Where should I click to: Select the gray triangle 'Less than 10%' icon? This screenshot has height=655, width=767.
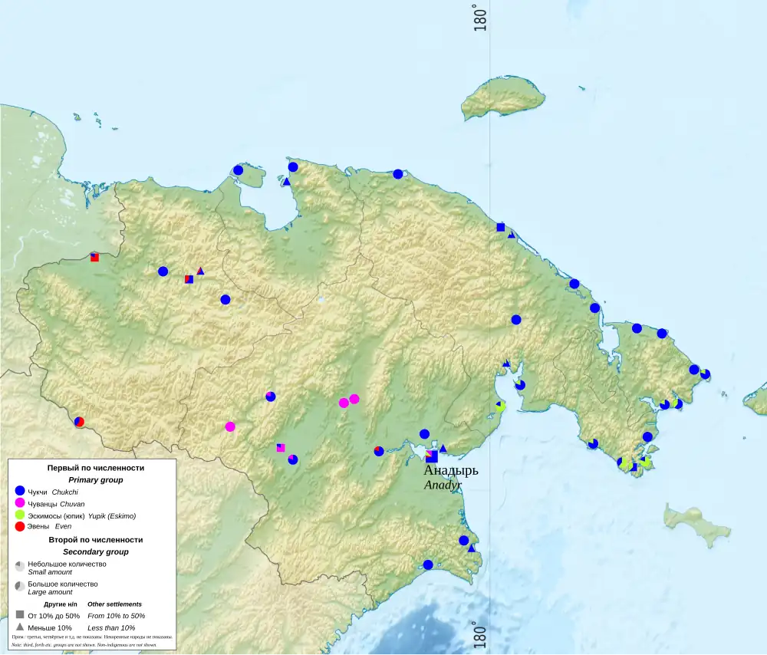[x=20, y=627]
